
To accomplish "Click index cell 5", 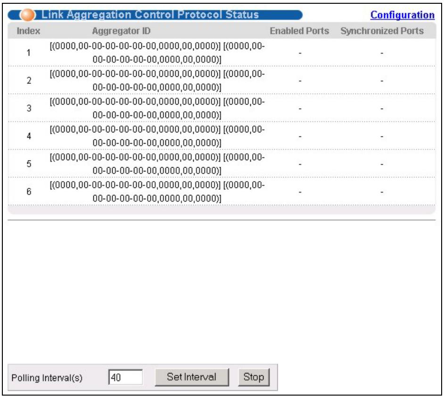I will pyautogui.click(x=29, y=163).
